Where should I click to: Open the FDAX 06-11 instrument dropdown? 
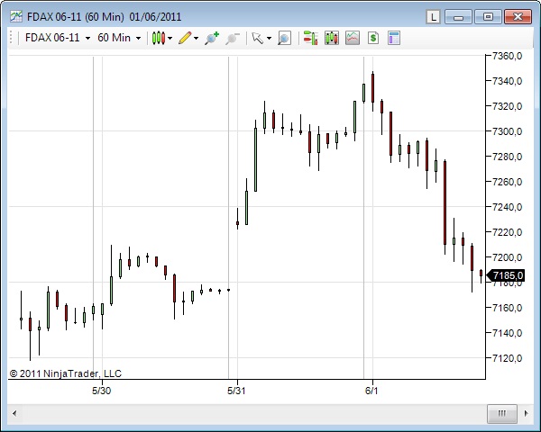click(58, 38)
